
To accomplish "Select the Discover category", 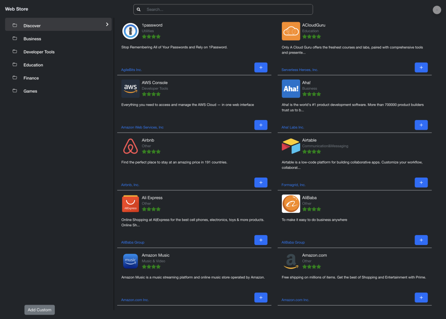I will (58, 24).
